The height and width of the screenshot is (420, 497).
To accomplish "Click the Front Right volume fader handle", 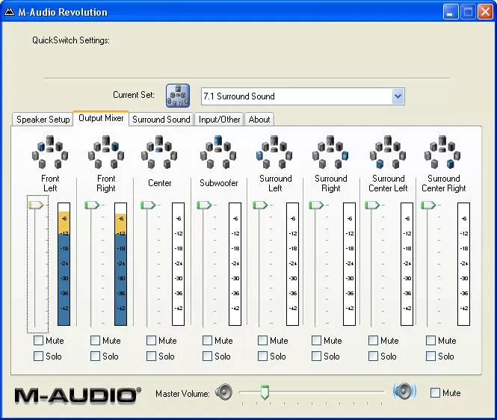I will point(92,205).
